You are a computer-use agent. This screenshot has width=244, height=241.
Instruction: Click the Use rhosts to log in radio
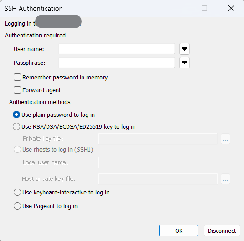[x=17, y=149]
